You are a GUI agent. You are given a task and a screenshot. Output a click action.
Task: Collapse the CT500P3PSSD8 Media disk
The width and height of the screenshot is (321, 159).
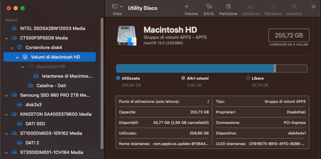pos(6,38)
